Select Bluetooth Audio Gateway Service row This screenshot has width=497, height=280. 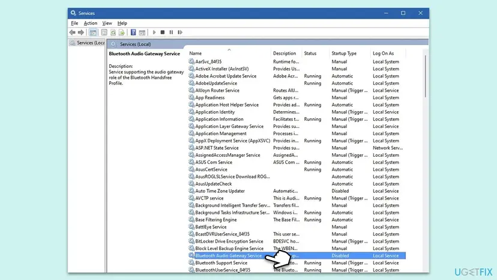click(297, 256)
